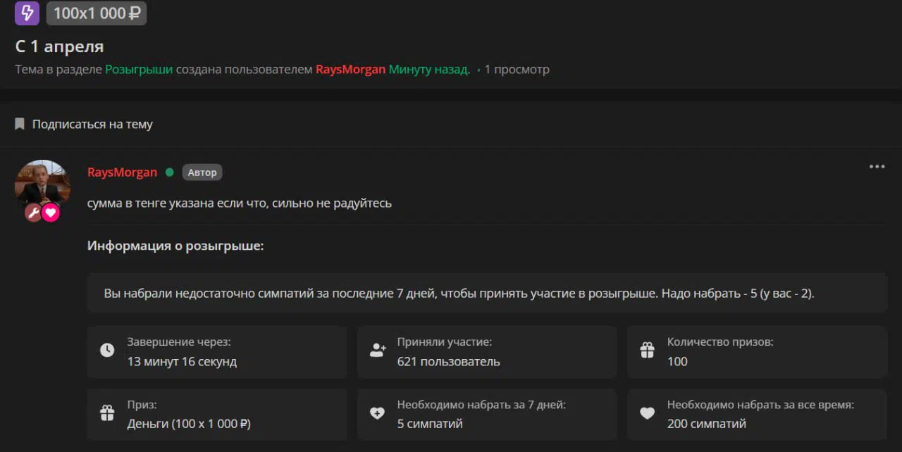Click the clock icon by Завершение через
902x452 pixels.
pos(107,351)
